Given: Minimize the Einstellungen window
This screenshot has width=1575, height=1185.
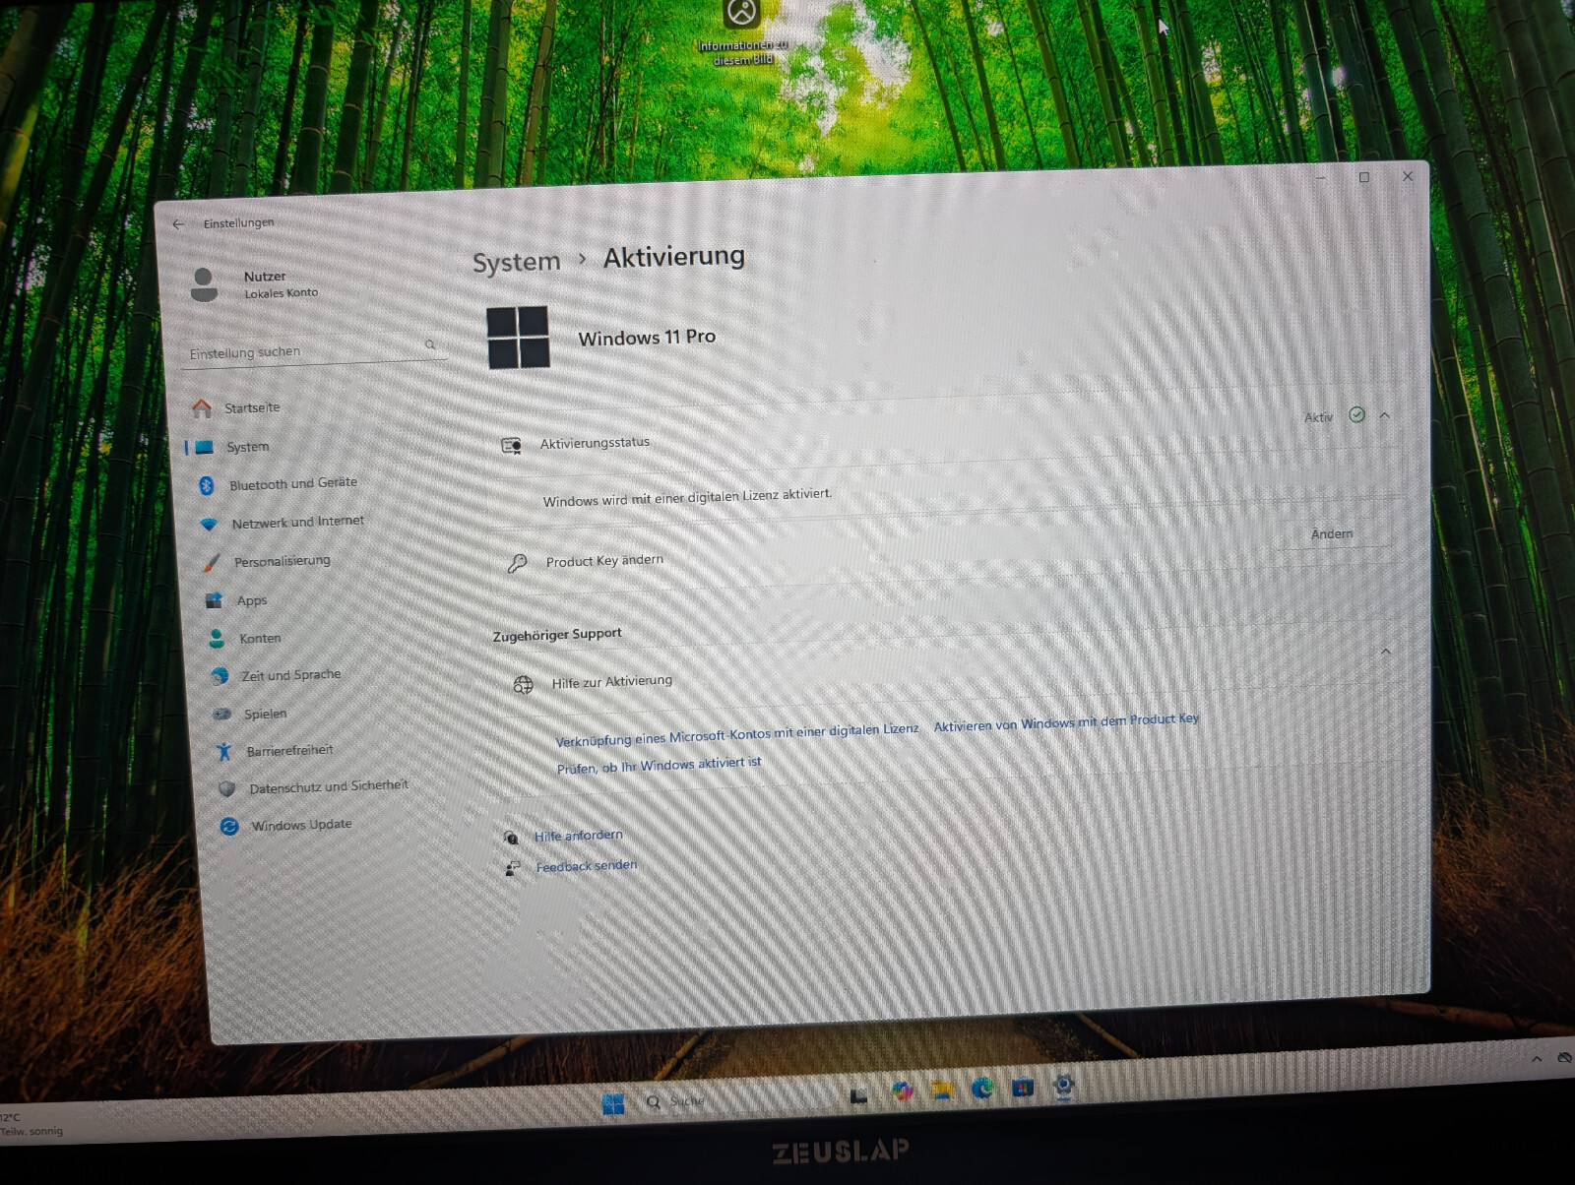Looking at the screenshot, I should (1321, 178).
